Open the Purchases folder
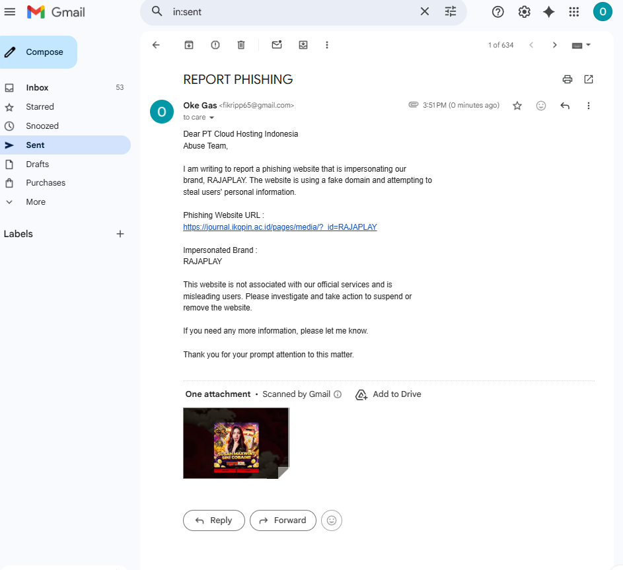The height and width of the screenshot is (570, 623). tap(65, 183)
